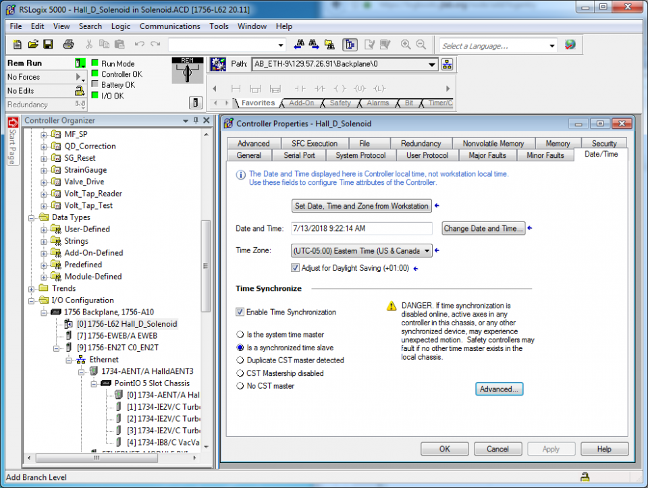Open the Logic menu

[120, 26]
